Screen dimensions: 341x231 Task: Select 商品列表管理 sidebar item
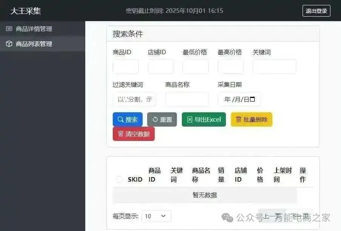34,44
